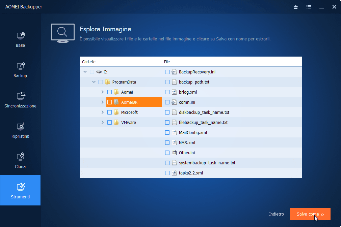The image size is (341, 227).
Task: Check the C: drive checkbox
Action: [92, 72]
